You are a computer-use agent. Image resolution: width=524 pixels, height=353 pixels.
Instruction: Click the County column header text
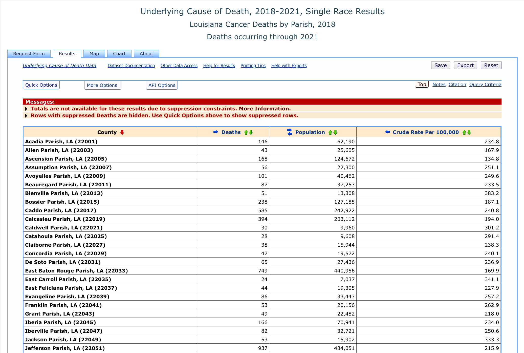pyautogui.click(x=107, y=132)
